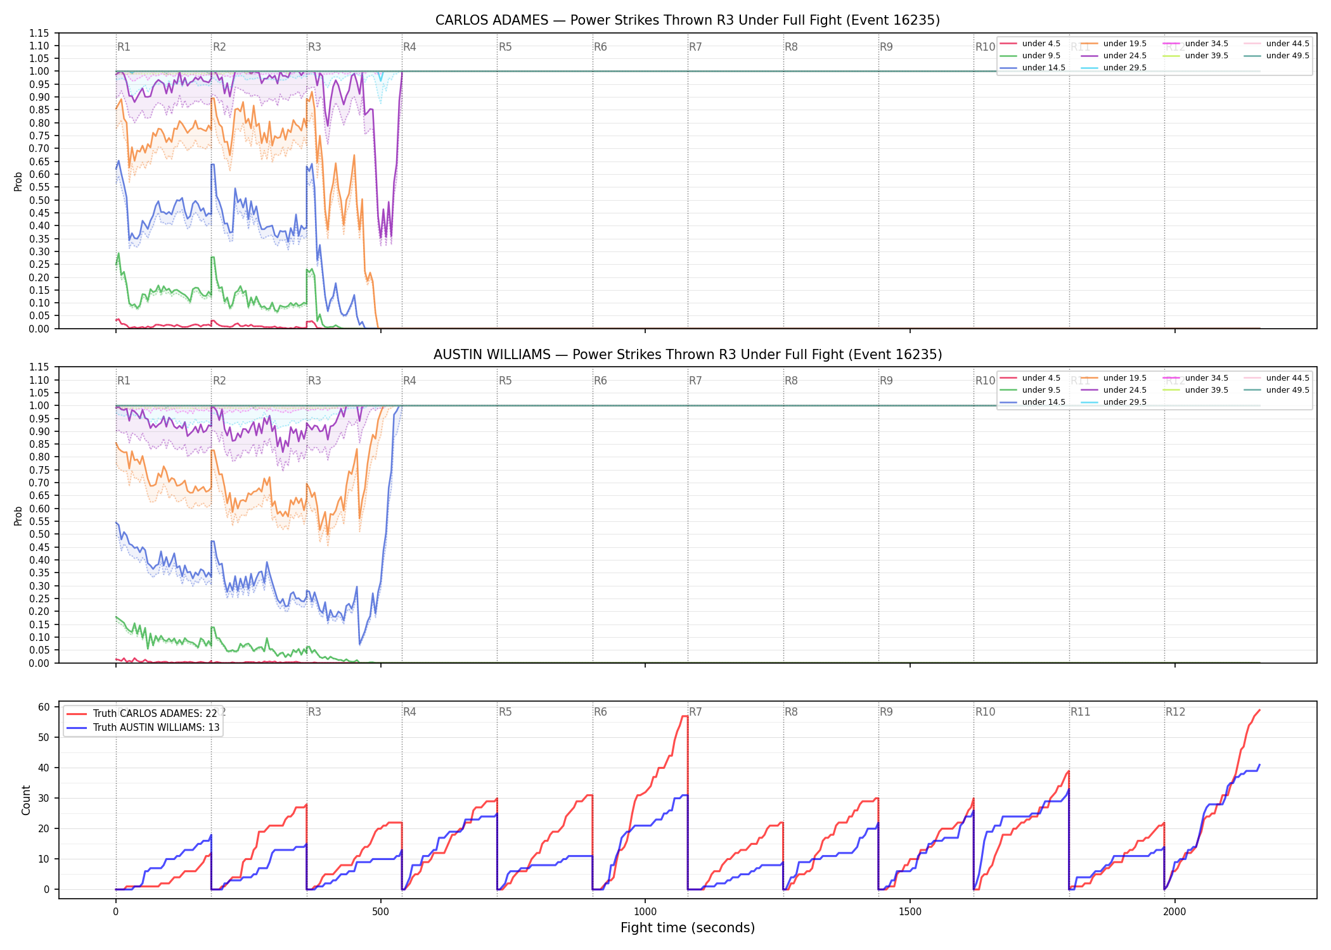This screenshot has width=1331, height=950.
Task: Click the CARLOS ADAMES chart title
Action: (x=688, y=20)
